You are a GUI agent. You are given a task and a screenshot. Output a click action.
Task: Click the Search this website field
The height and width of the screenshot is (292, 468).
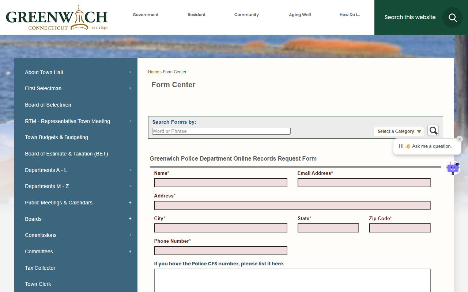[x=410, y=17]
